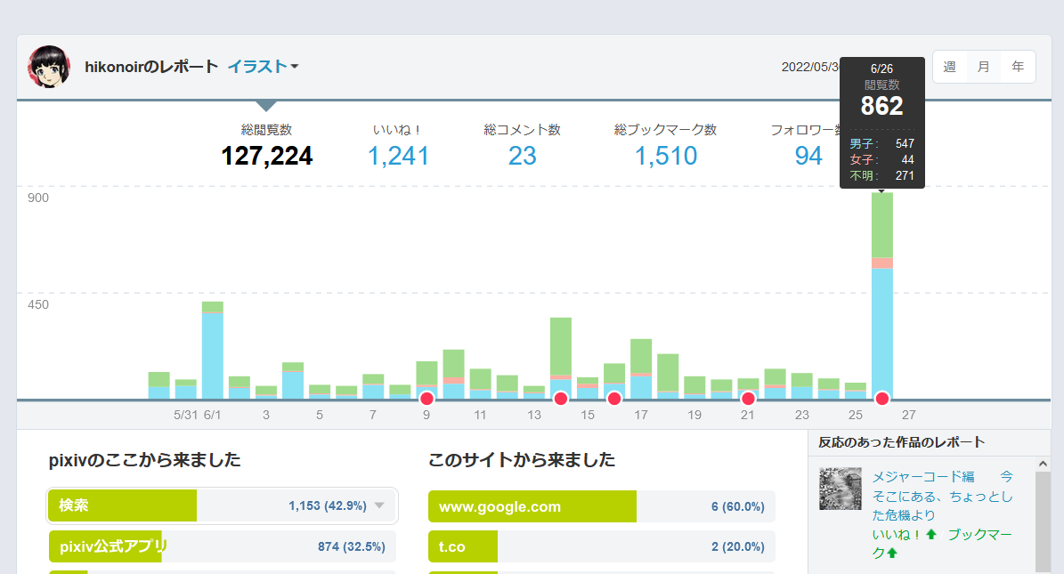Click the day 17 bar in chart

(x=641, y=369)
